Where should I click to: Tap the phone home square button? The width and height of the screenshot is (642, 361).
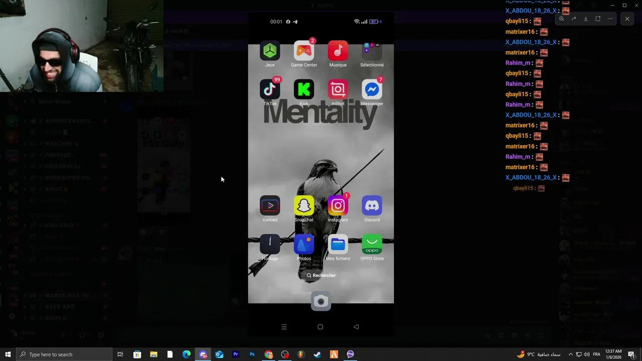320,327
